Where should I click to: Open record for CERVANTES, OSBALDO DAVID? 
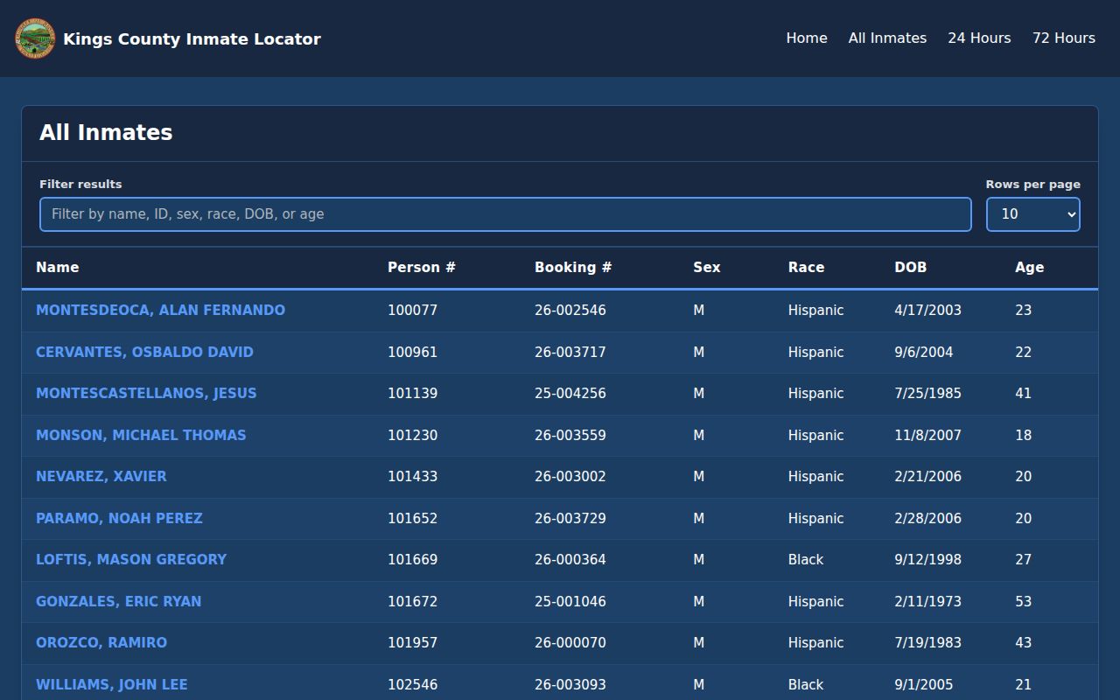click(144, 352)
